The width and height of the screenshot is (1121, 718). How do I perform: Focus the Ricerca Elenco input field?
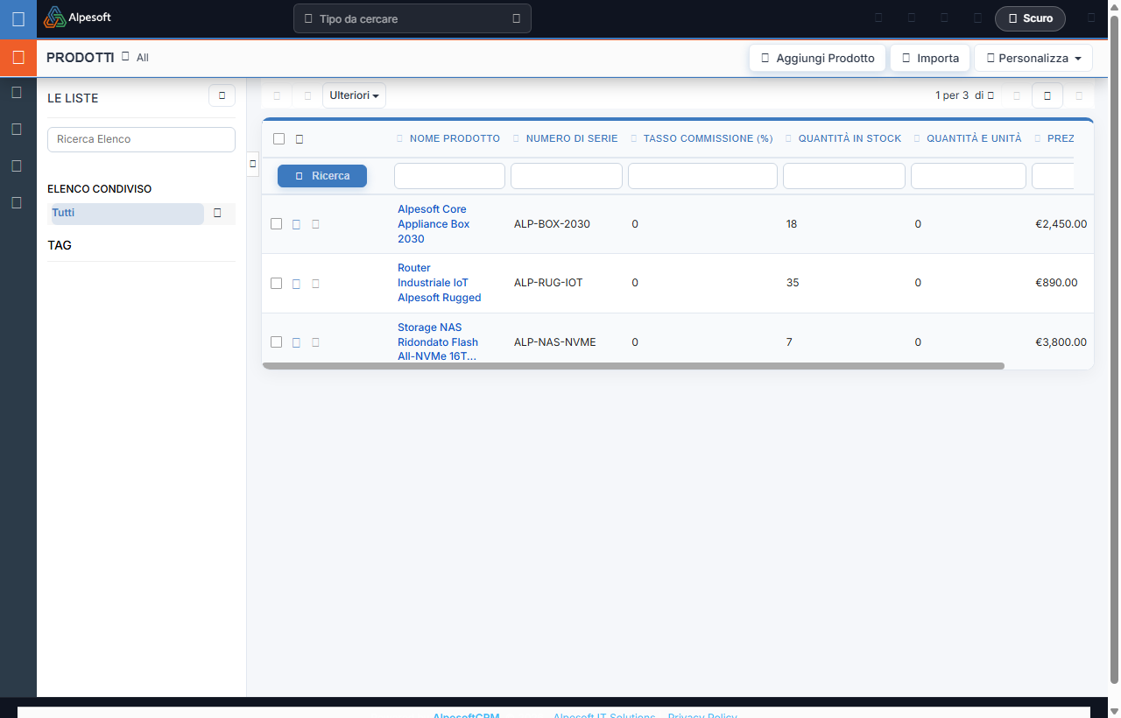click(x=141, y=139)
